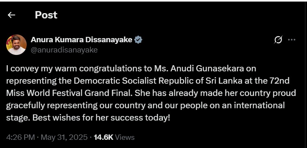Viewport: 307px width, 148px height.
Task: Click the 4:26 PM timestamp
Action: click(21, 137)
